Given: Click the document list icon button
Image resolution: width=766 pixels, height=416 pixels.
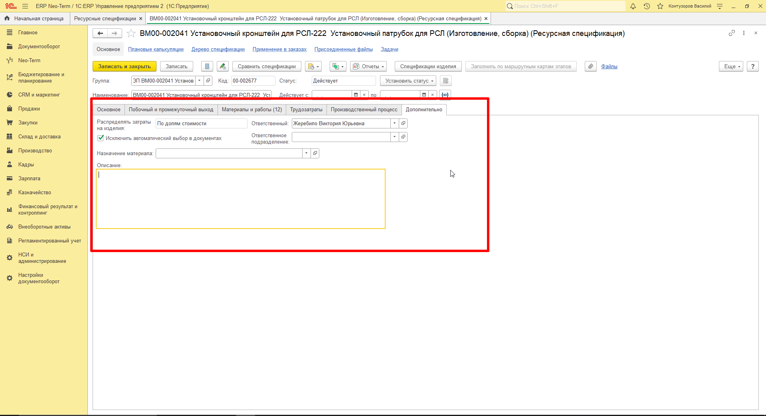Looking at the screenshot, I should [x=207, y=66].
